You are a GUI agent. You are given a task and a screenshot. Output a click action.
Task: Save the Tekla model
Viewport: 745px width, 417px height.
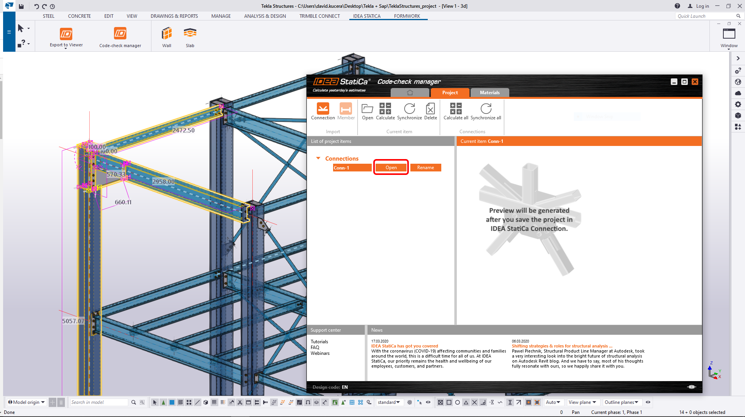tap(21, 6)
